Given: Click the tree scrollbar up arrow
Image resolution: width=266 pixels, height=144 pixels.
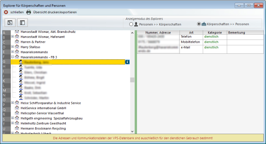Looking at the screenshot, I should (x=132, y=33).
